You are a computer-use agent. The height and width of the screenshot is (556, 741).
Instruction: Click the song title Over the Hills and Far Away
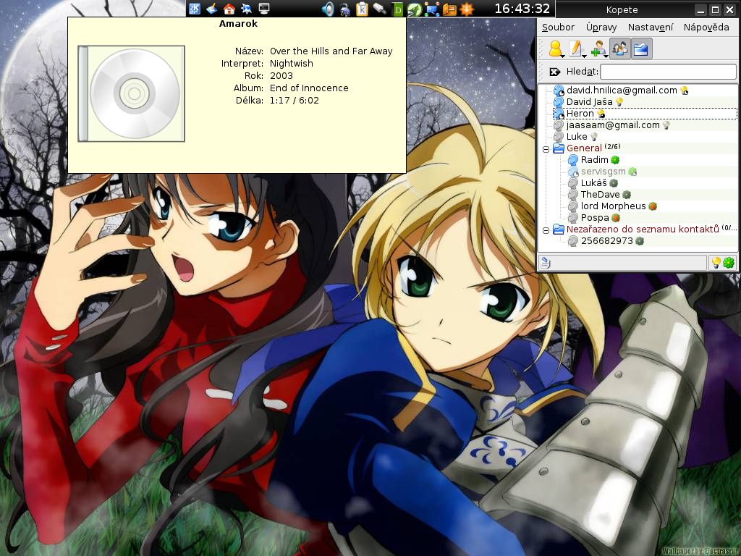click(331, 51)
